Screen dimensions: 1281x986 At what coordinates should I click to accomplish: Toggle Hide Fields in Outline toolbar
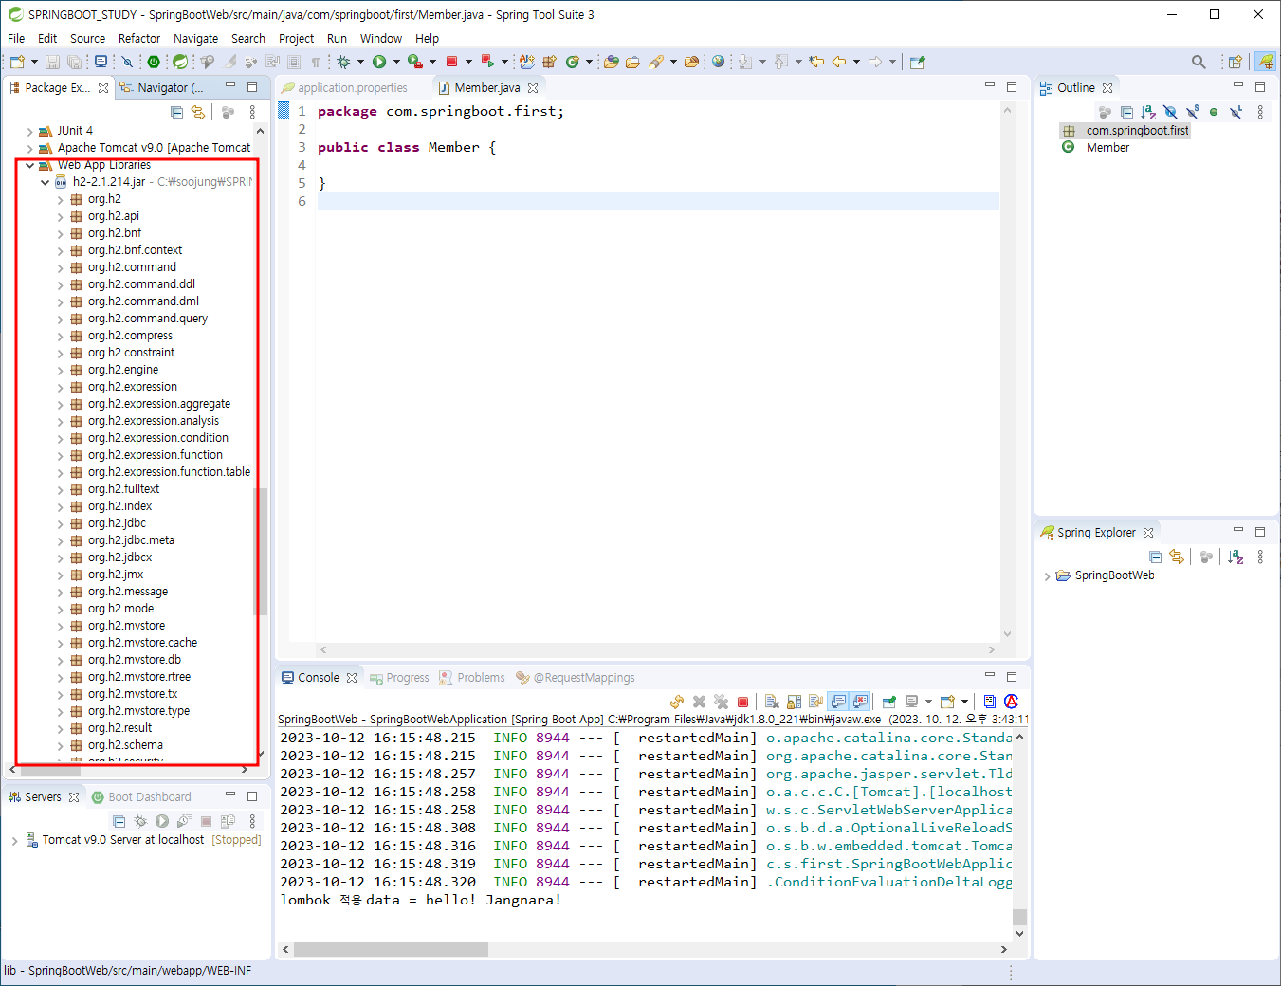coord(1170,112)
